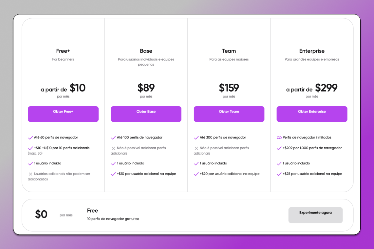Choose the Obter Enterprise button
This screenshot has height=249, width=374.
[x=312, y=114]
